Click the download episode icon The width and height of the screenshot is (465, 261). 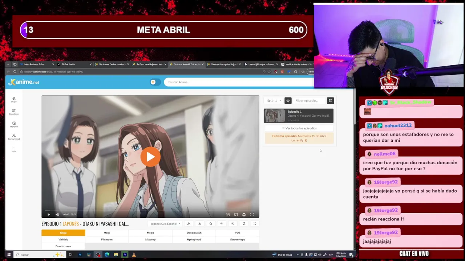[199, 224]
